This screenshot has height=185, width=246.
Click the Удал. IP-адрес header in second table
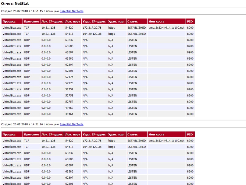click(x=94, y=134)
